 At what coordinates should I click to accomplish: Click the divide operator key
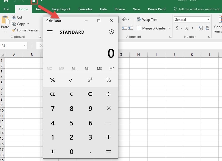pyautogui.click(x=109, y=94)
